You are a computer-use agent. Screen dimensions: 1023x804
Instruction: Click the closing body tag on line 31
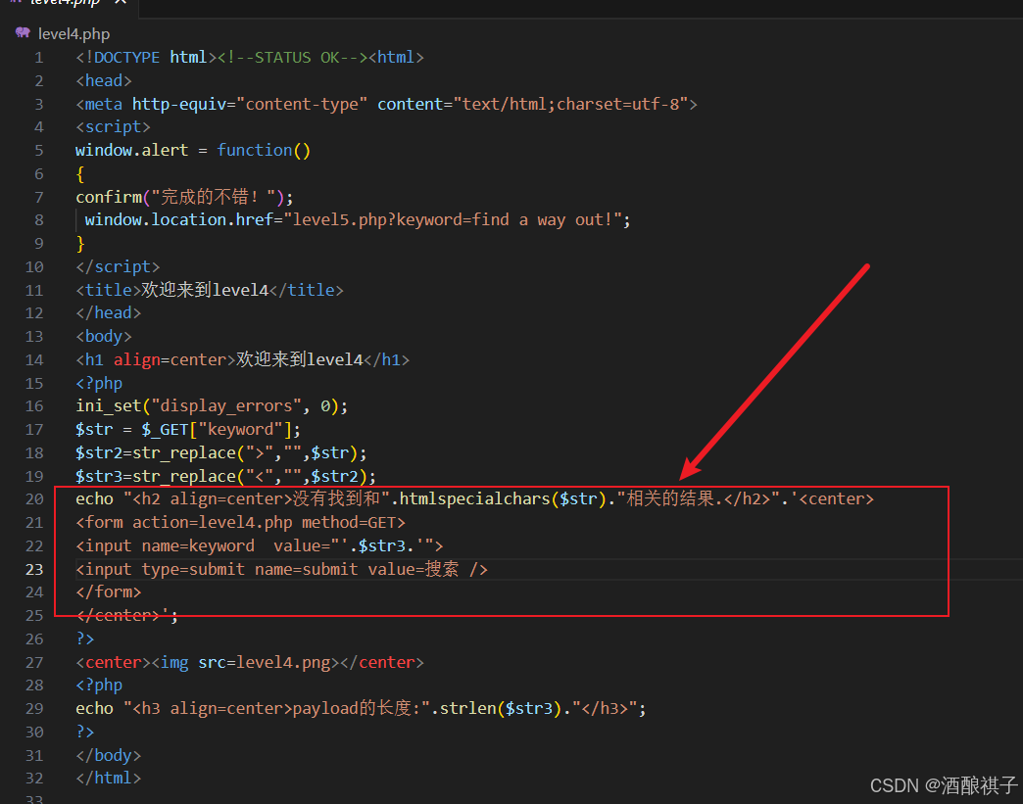pyautogui.click(x=109, y=756)
